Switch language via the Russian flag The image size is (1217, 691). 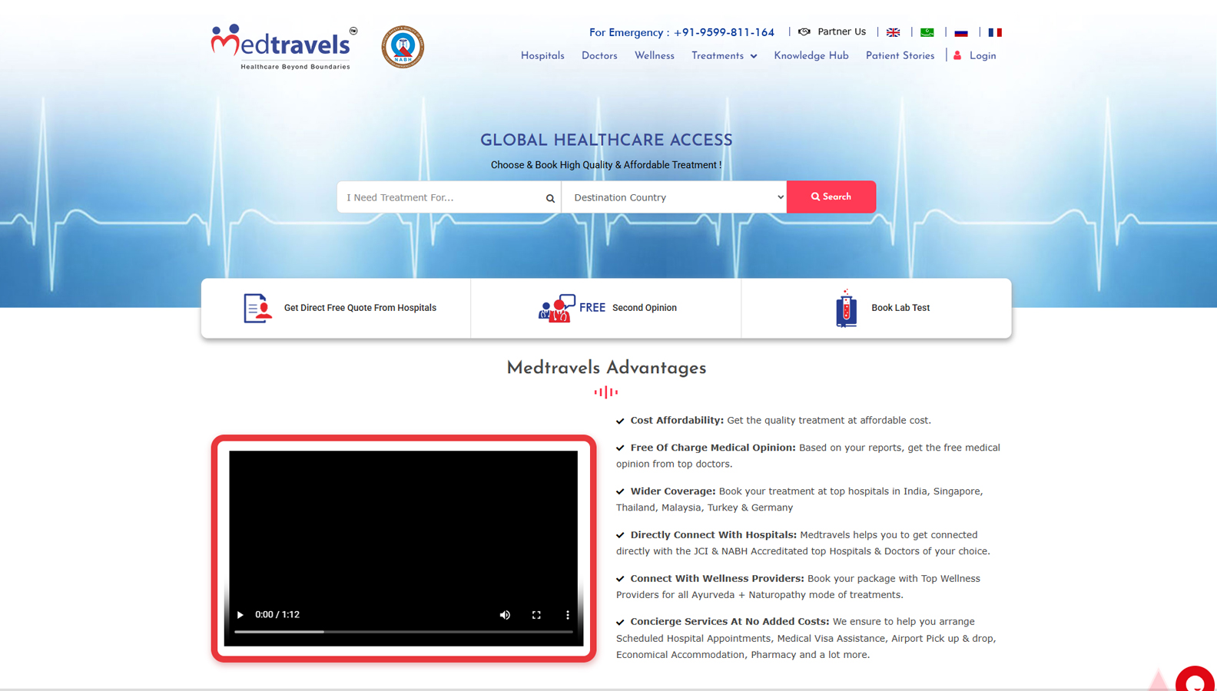click(x=961, y=32)
